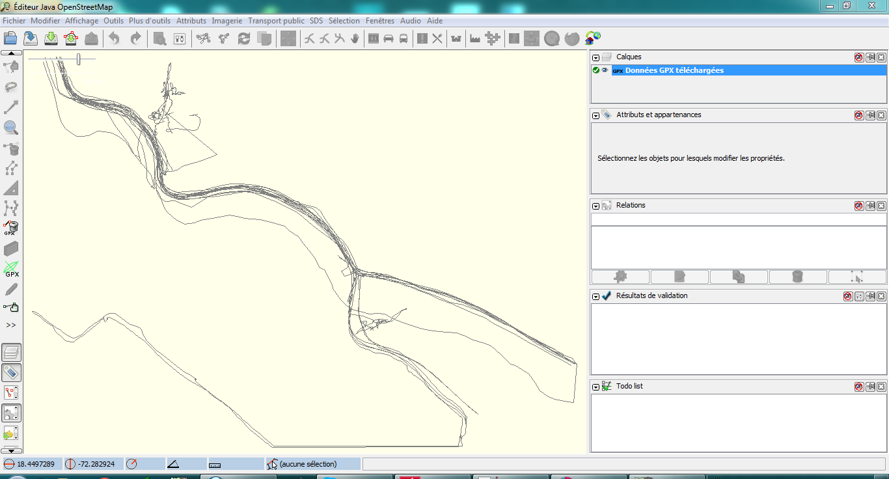This screenshot has height=479, width=889.
Task: Toggle the layers panel sidebar button
Action: [11, 353]
